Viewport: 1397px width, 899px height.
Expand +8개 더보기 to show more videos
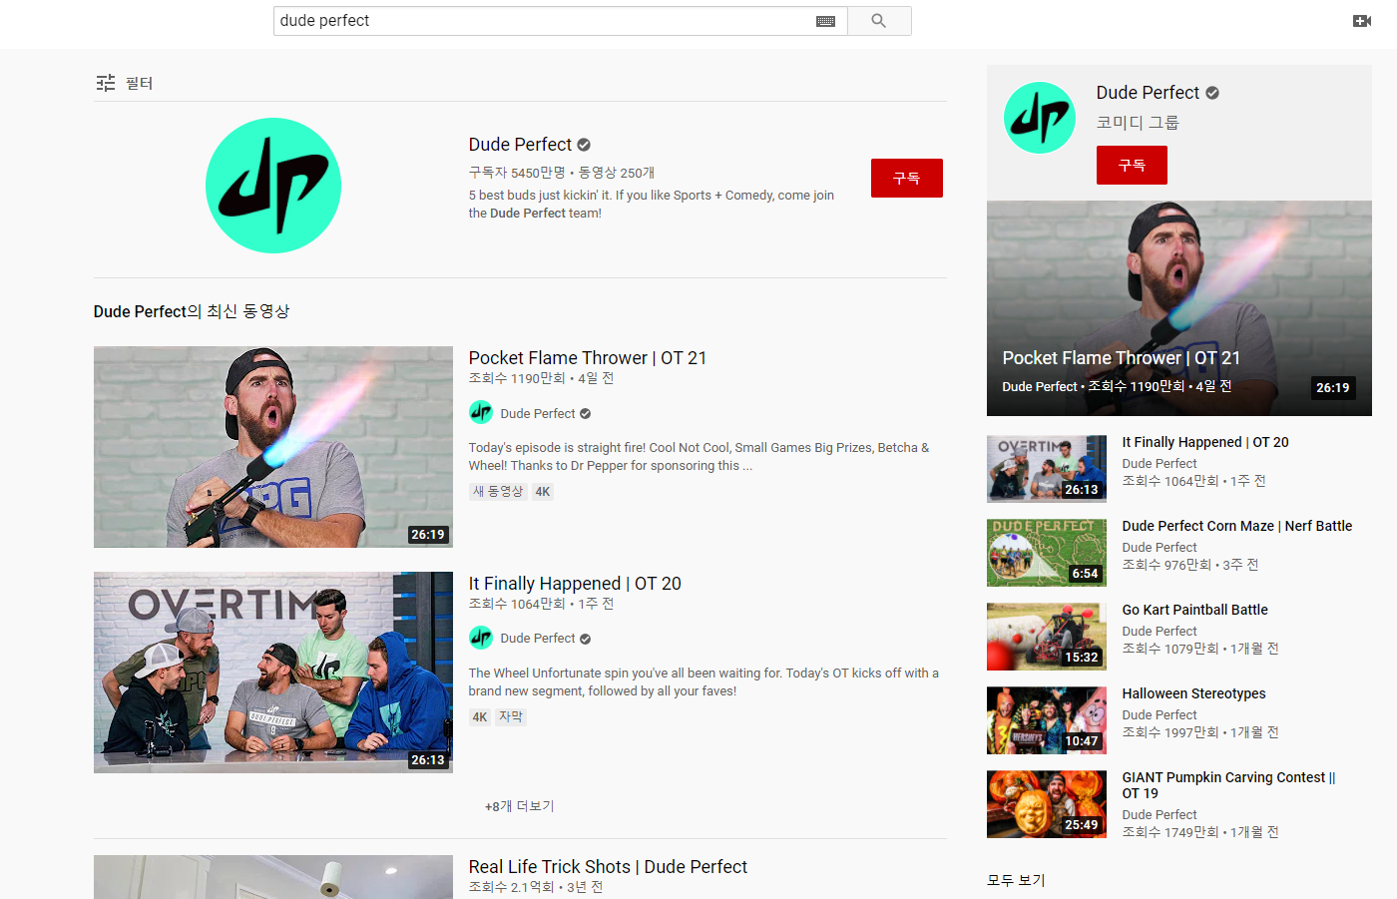(x=519, y=806)
